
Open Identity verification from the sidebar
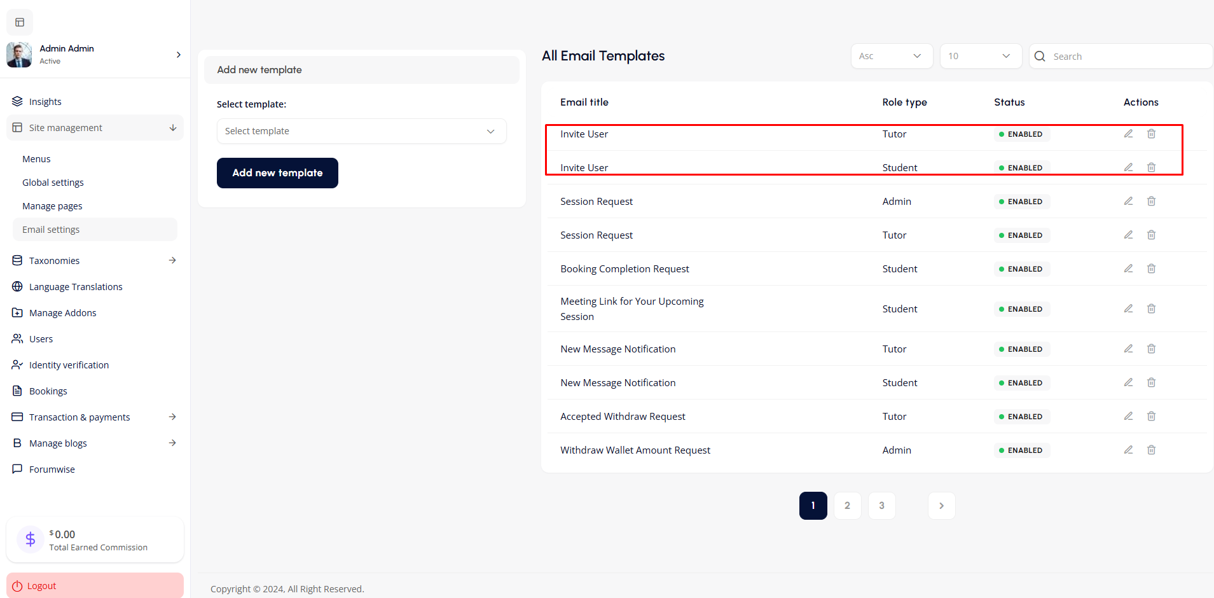pos(68,365)
